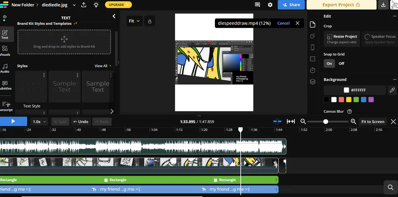Click the playhead marker on timeline ruler
398x197 pixels.
click(x=241, y=130)
